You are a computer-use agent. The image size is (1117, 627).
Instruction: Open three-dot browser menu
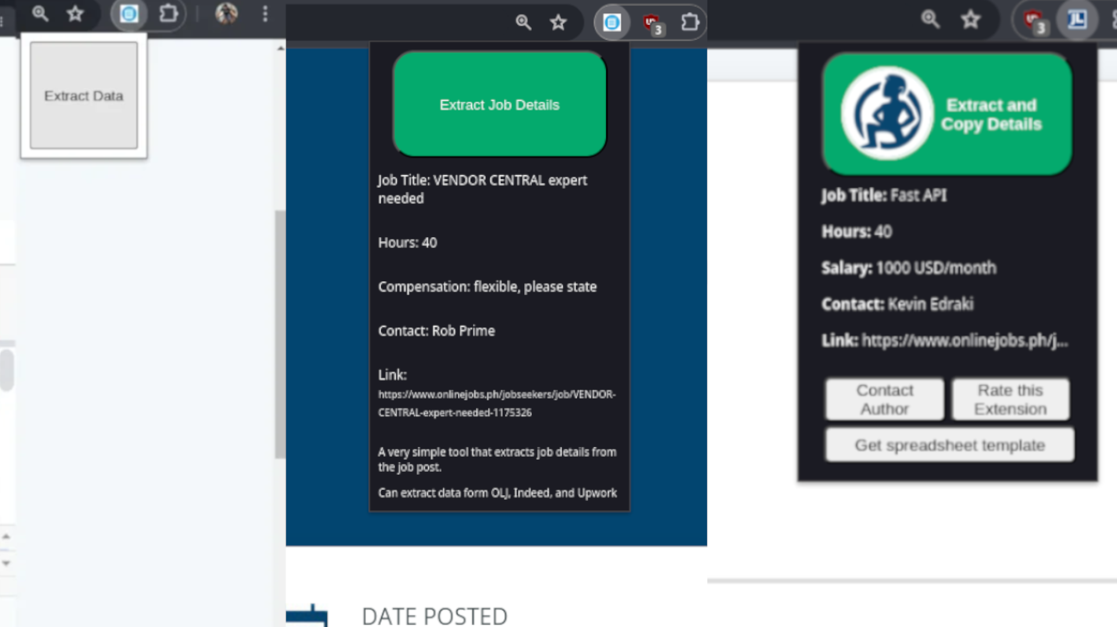265,13
